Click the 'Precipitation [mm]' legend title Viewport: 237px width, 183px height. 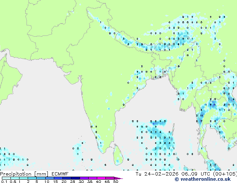(x=24, y=174)
